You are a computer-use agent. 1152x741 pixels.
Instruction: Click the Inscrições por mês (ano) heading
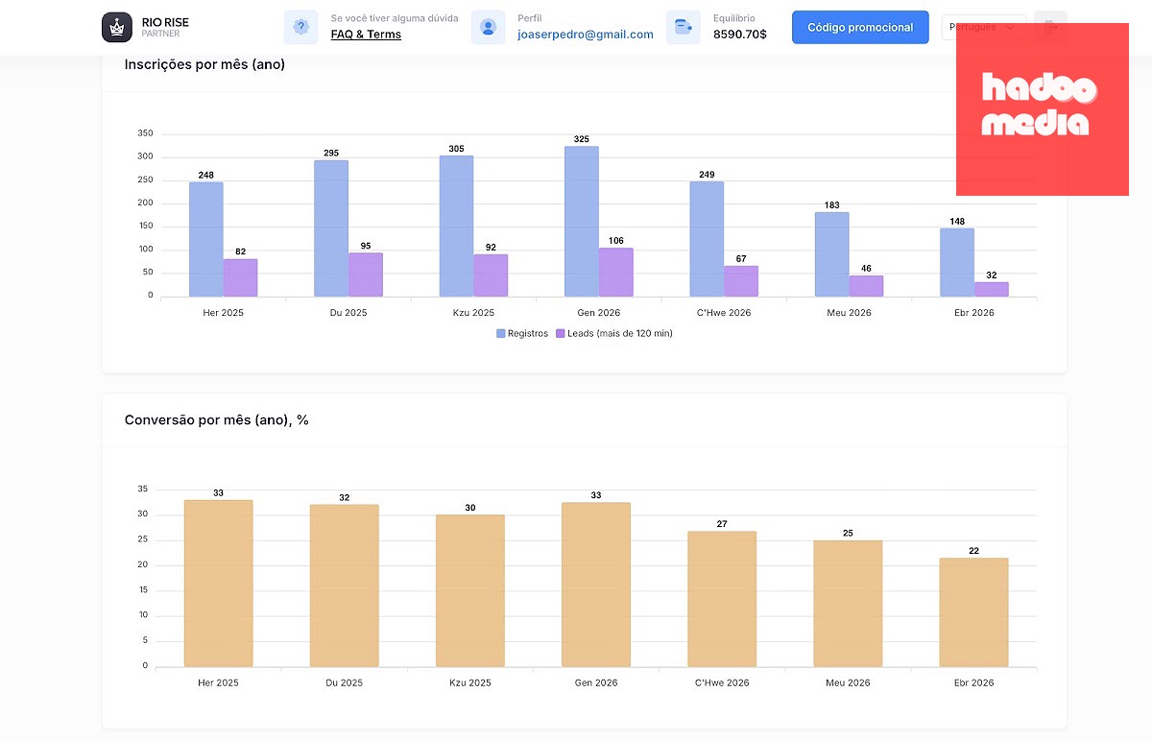[204, 64]
